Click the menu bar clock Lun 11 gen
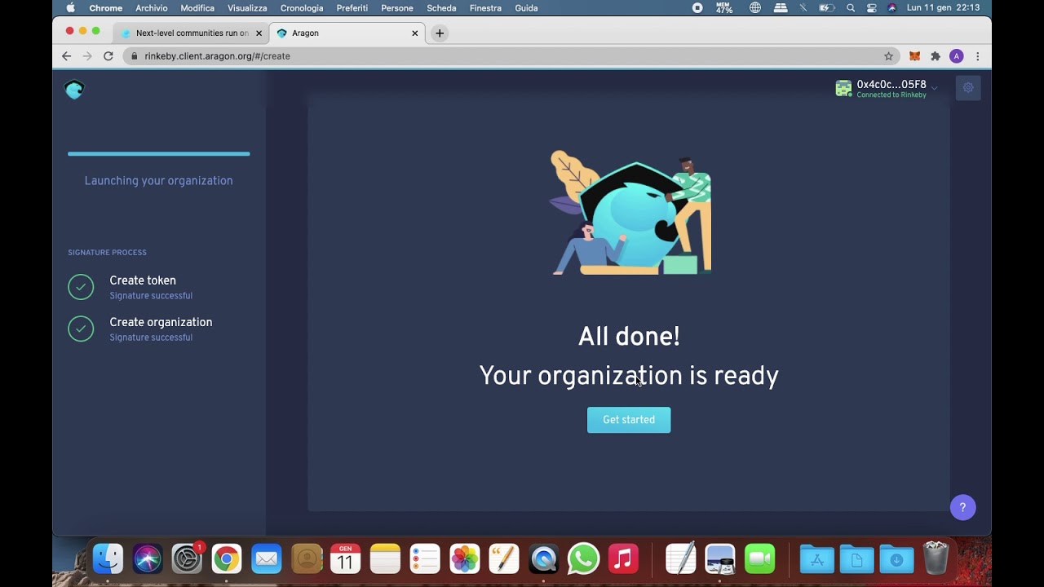Screen dimensions: 1044x587 pyautogui.click(x=943, y=8)
